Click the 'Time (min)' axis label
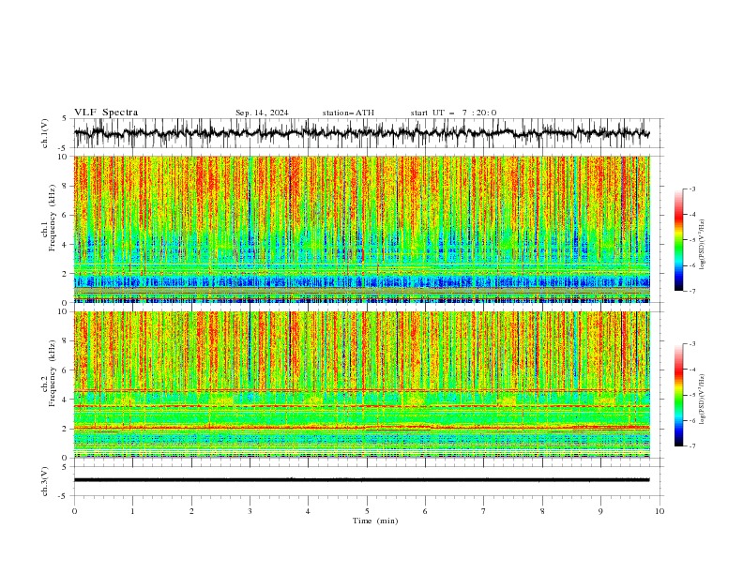Screen dimensions: 743x574 point(375,521)
